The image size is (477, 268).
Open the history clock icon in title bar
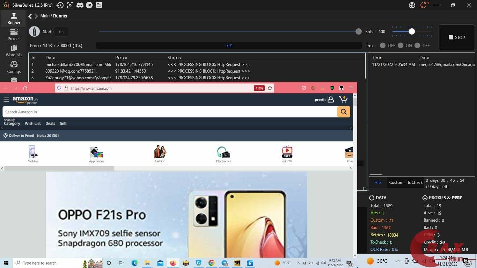click(60, 5)
